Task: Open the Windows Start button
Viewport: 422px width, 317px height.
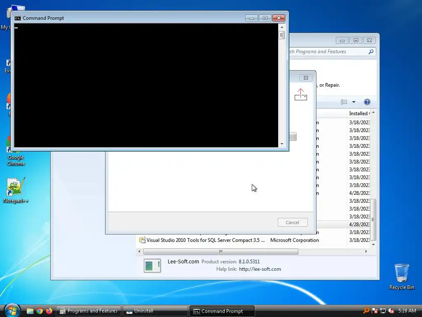Action: 12,310
